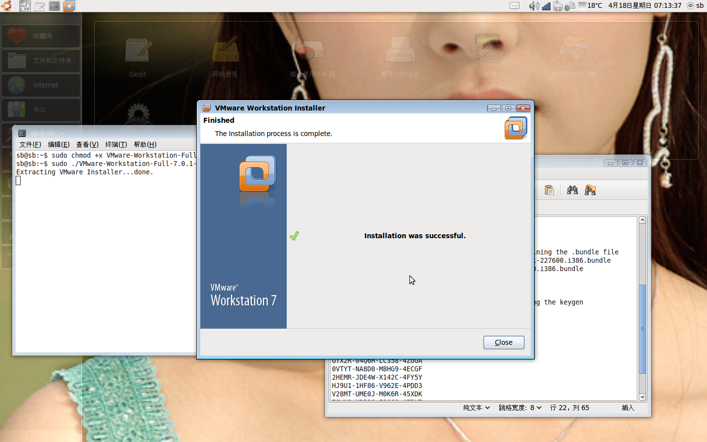
Task: Open the date and time clock
Action: pos(645,5)
